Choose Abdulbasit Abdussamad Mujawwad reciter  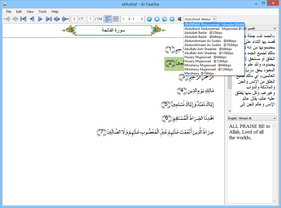[x=214, y=29]
